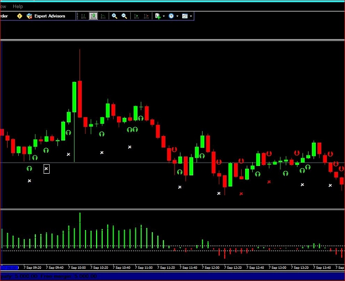This screenshot has width=345, height=281.
Task: Click the 7 Sep 10:20 time label
Action: click(99, 268)
